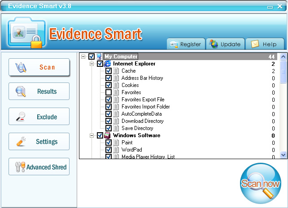Open the Advanced Shred tool
288x208 pixels.
(39, 167)
